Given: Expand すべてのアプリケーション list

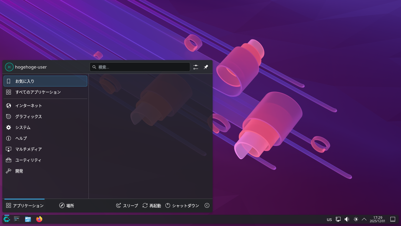Looking at the screenshot, I should [38, 92].
